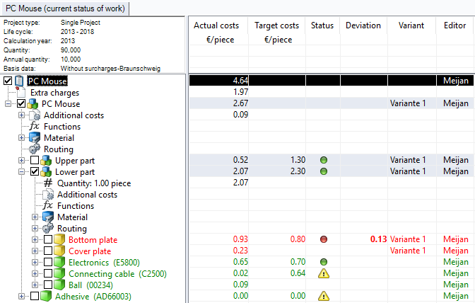Collapse the Lower part tree node
Viewport: 475px width, 303px height.
(x=22, y=172)
